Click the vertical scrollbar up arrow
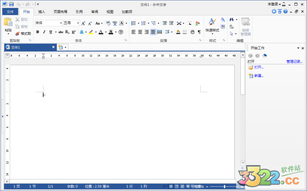Image resolution: width=307 pixels, height=191 pixels. pos(243,55)
